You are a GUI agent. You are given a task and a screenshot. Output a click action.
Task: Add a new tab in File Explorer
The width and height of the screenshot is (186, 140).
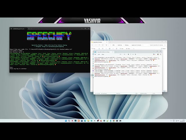click(x=110, y=42)
